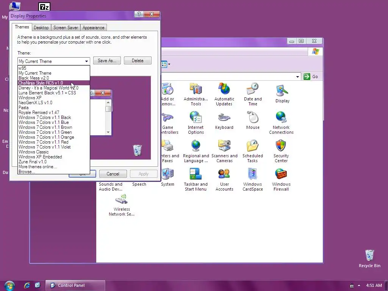This screenshot has height=291, width=388.
Task: Switch to the Desktop tab
Action: (x=41, y=28)
